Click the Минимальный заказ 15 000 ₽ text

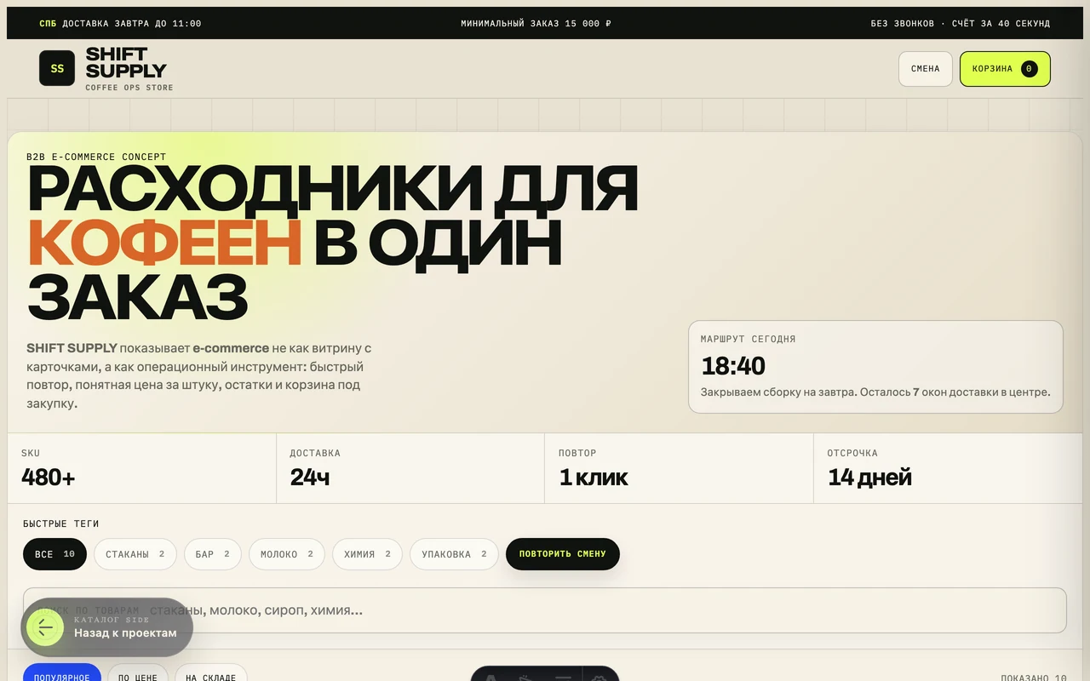click(x=536, y=24)
